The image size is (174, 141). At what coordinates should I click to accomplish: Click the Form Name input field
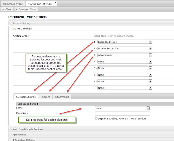pyautogui.click(x=123, y=114)
